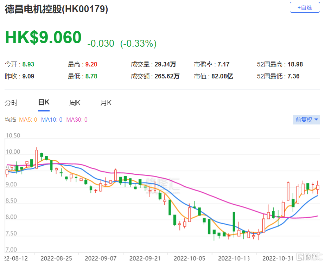This screenshot has height=263, width=325.
Task: Click the price change -0.030 (-0.33%)
Action: tap(122, 44)
